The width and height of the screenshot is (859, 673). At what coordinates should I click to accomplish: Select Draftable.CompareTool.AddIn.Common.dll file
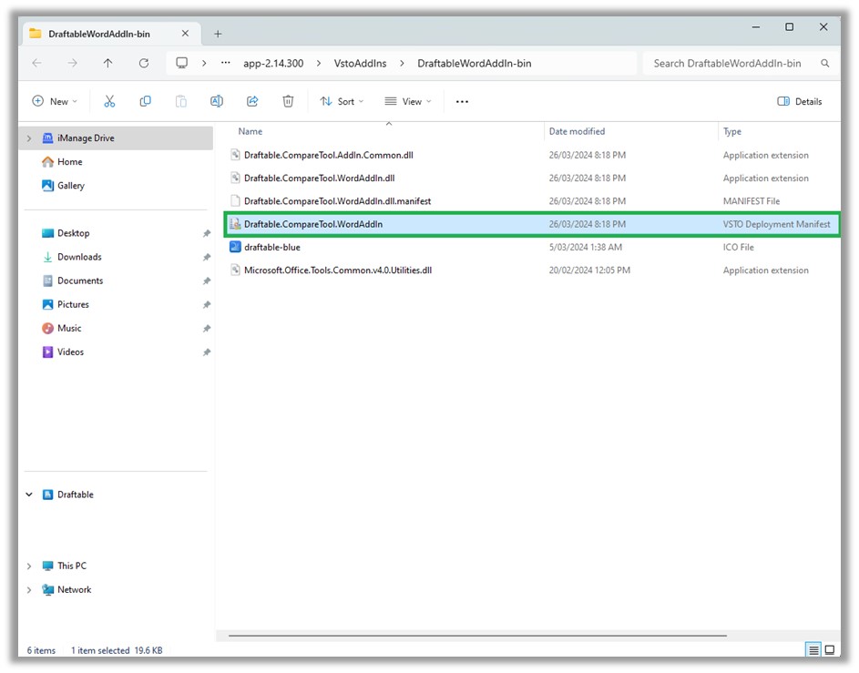tap(329, 155)
